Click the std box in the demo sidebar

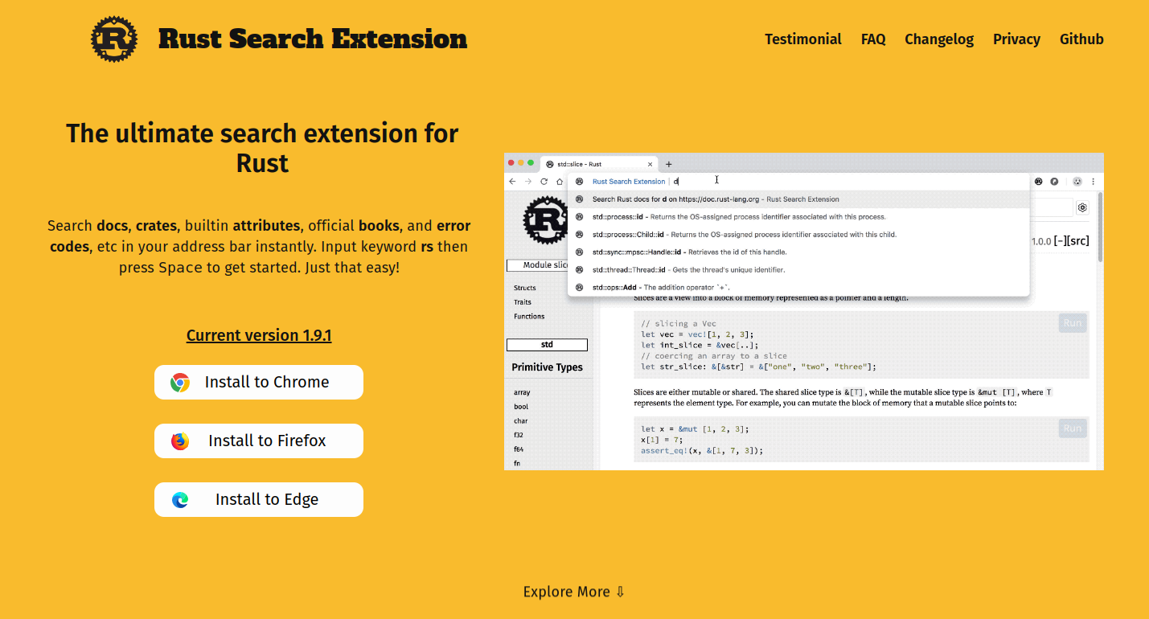point(547,345)
